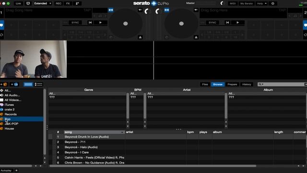The image size is (307, 173).
Task: Toggle the Autoplay button
Action: point(6,171)
